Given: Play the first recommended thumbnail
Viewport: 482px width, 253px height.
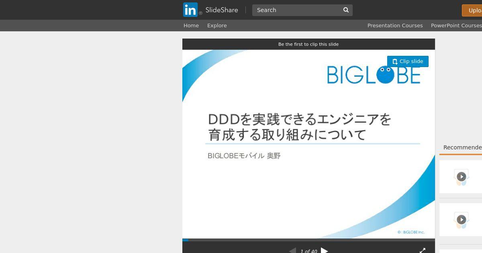Looking at the screenshot, I should [462, 177].
